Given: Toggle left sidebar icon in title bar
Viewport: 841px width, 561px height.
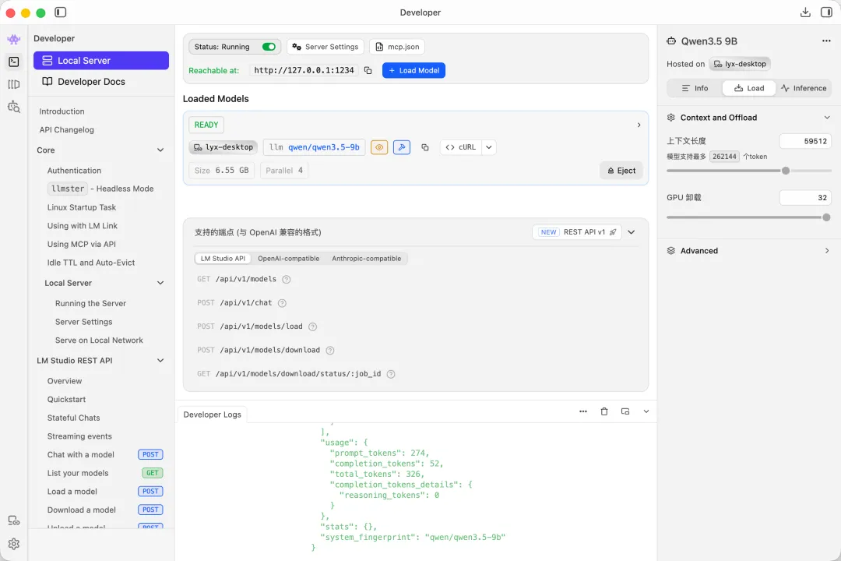Looking at the screenshot, I should [61, 12].
